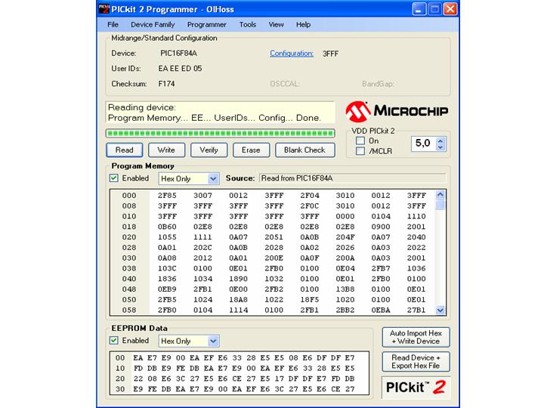The image size is (544, 408).
Task: Open the Programmer menu
Action: coord(207,25)
